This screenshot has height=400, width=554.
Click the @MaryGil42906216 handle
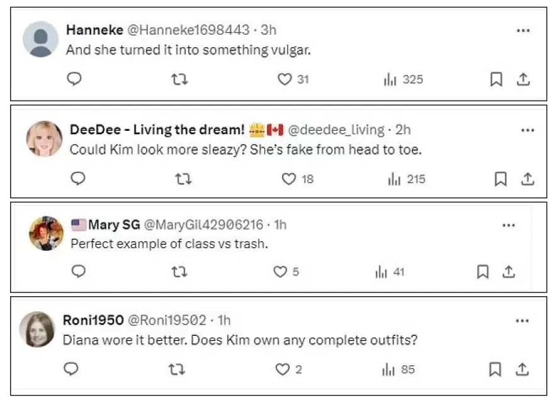[x=205, y=225]
